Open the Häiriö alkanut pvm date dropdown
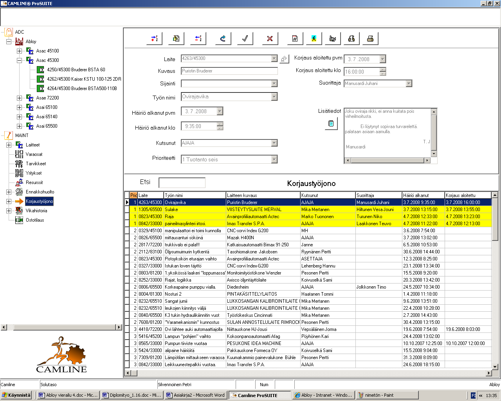The image size is (501, 401). coord(220,111)
